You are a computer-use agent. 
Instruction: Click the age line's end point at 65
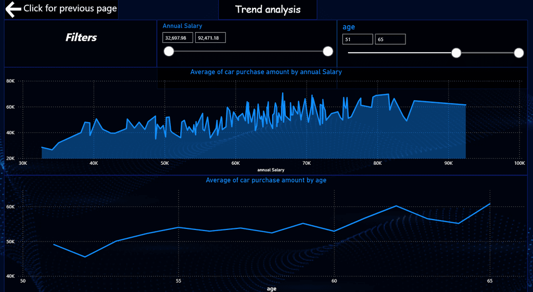(490, 204)
